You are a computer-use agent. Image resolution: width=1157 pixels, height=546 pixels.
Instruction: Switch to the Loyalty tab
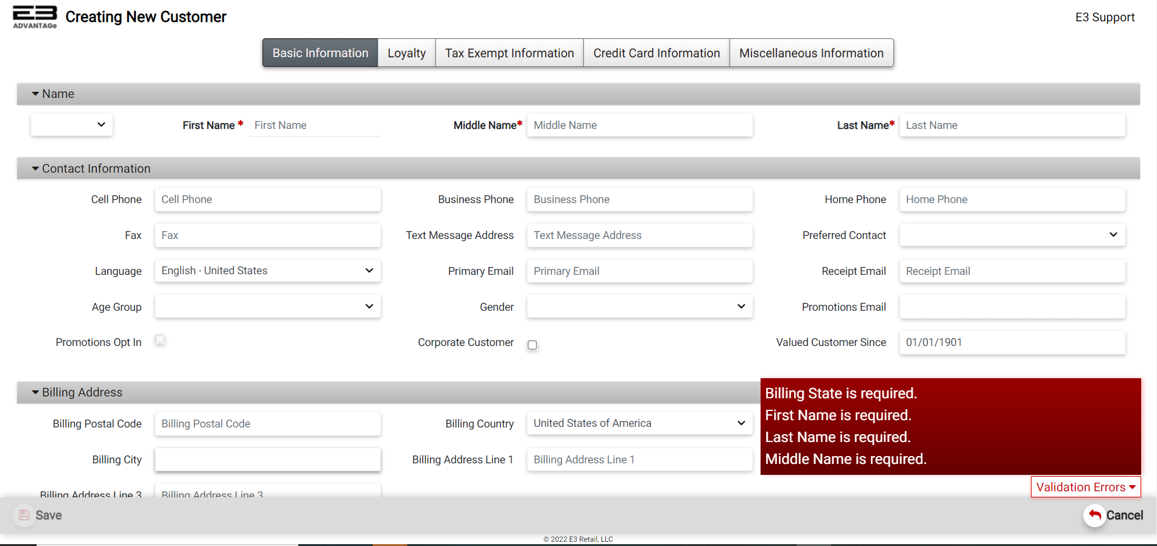406,53
